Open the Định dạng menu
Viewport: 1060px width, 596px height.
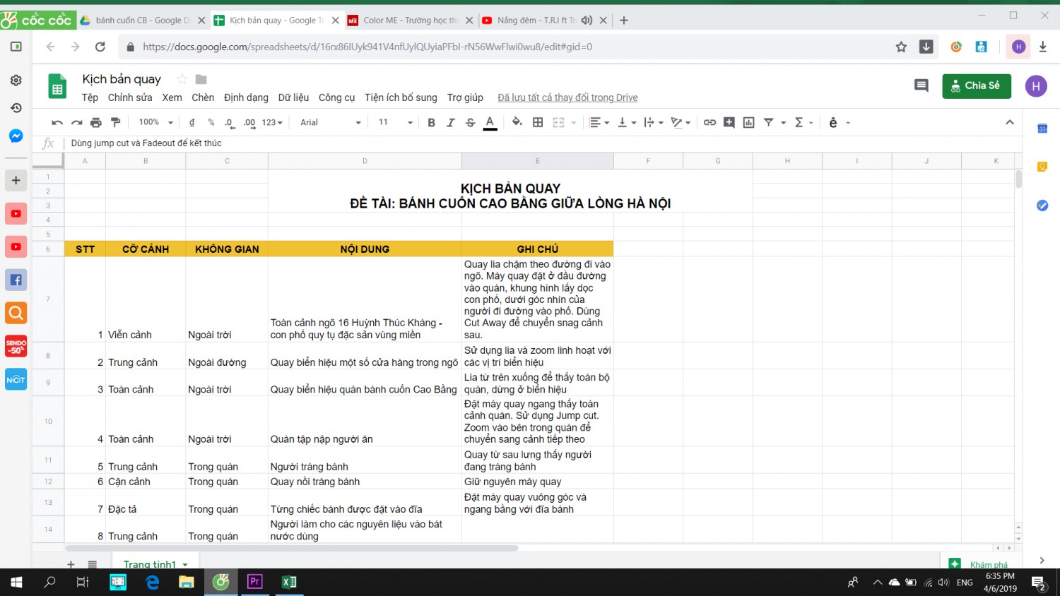click(x=246, y=97)
